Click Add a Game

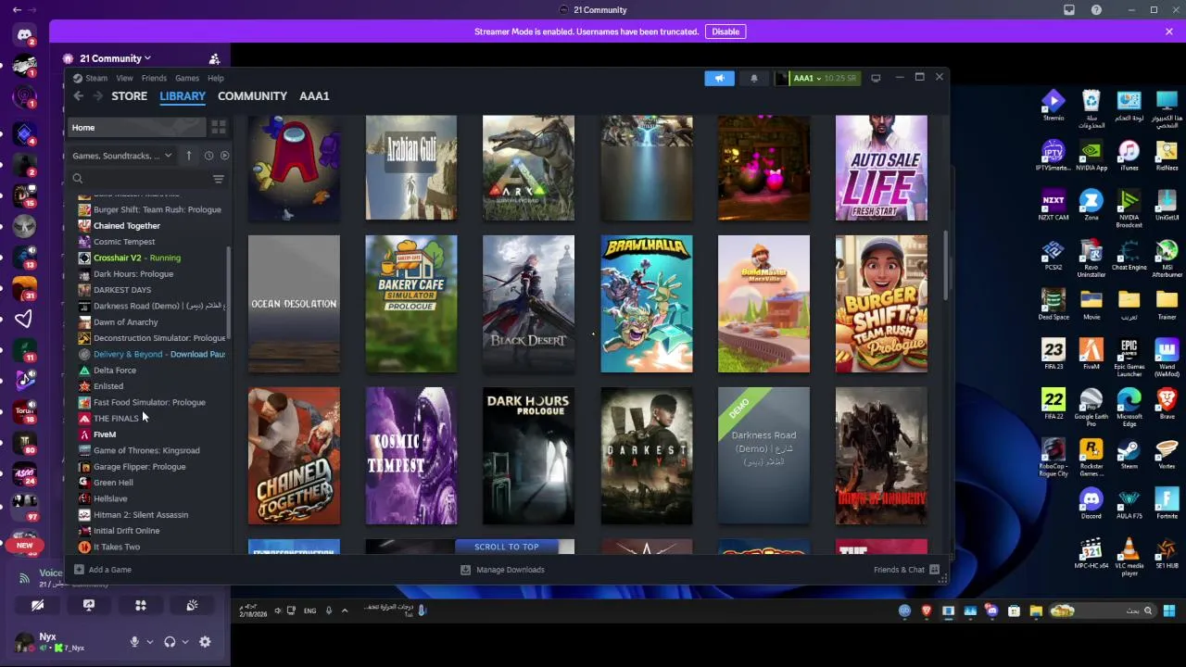(x=103, y=570)
